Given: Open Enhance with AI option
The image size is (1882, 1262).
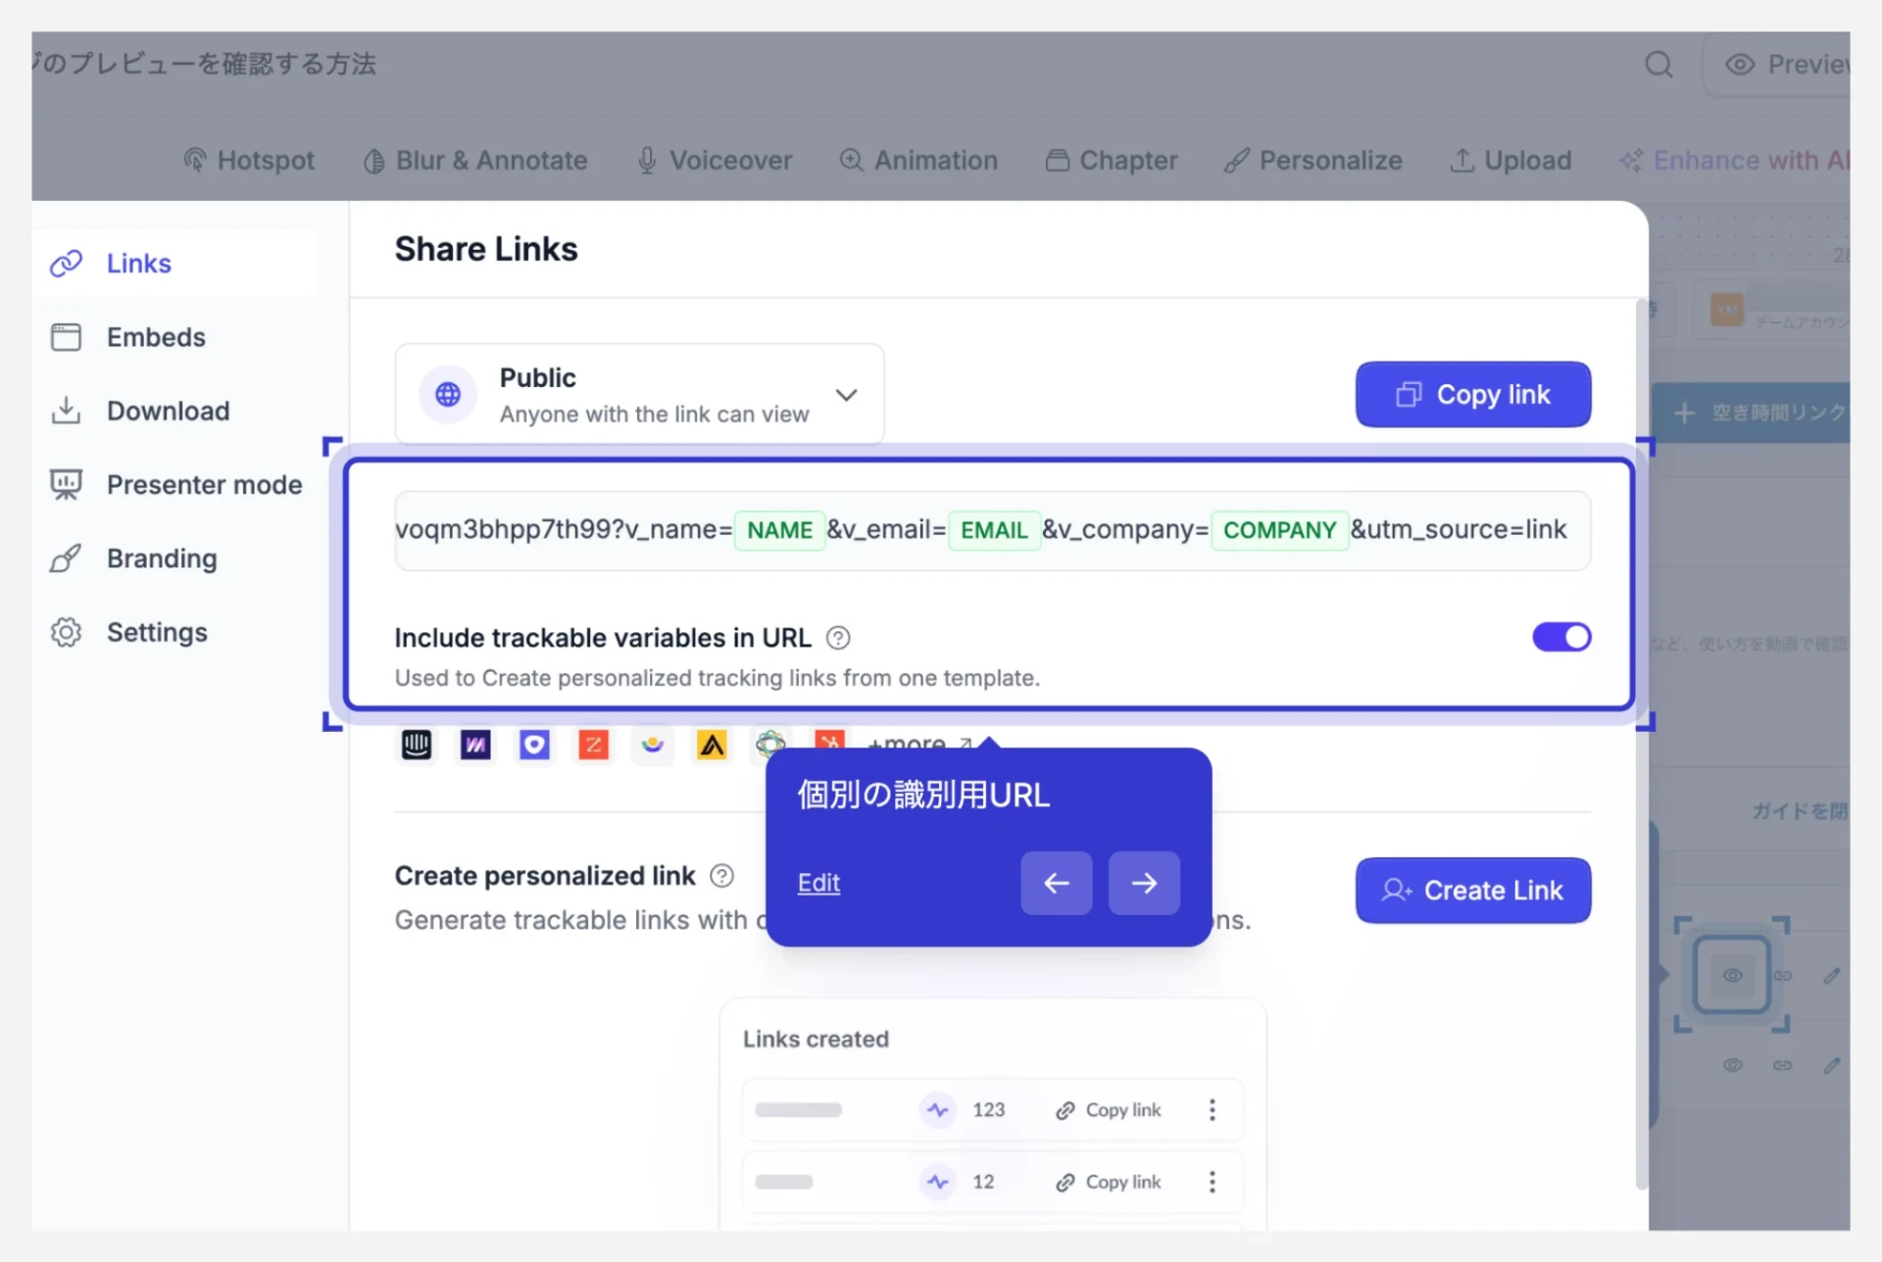Looking at the screenshot, I should [x=1733, y=160].
